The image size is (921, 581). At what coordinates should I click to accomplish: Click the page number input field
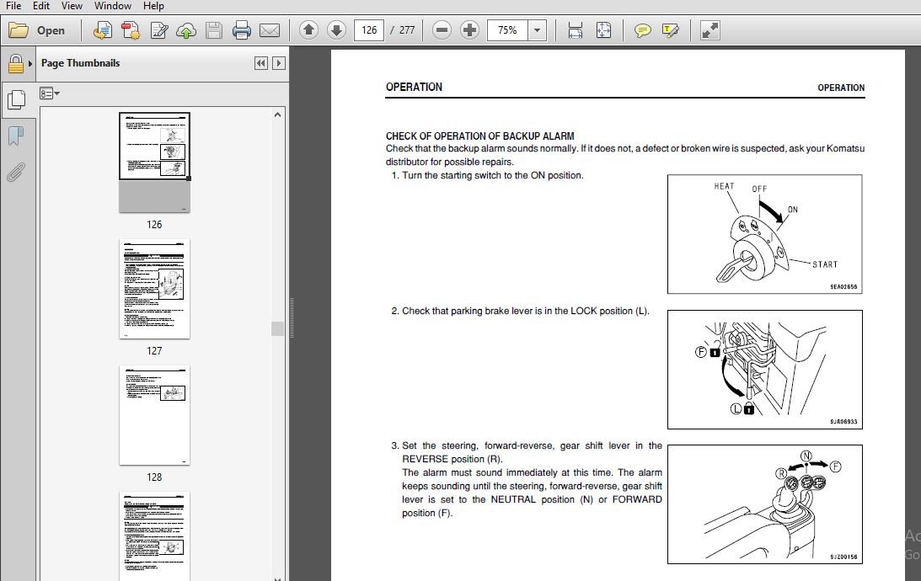(369, 30)
